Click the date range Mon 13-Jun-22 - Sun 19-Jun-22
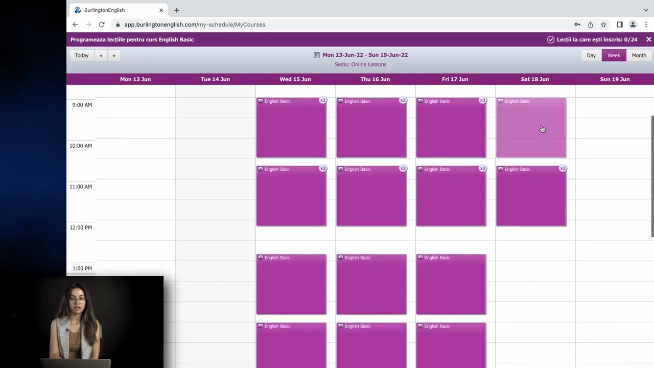 coord(365,55)
